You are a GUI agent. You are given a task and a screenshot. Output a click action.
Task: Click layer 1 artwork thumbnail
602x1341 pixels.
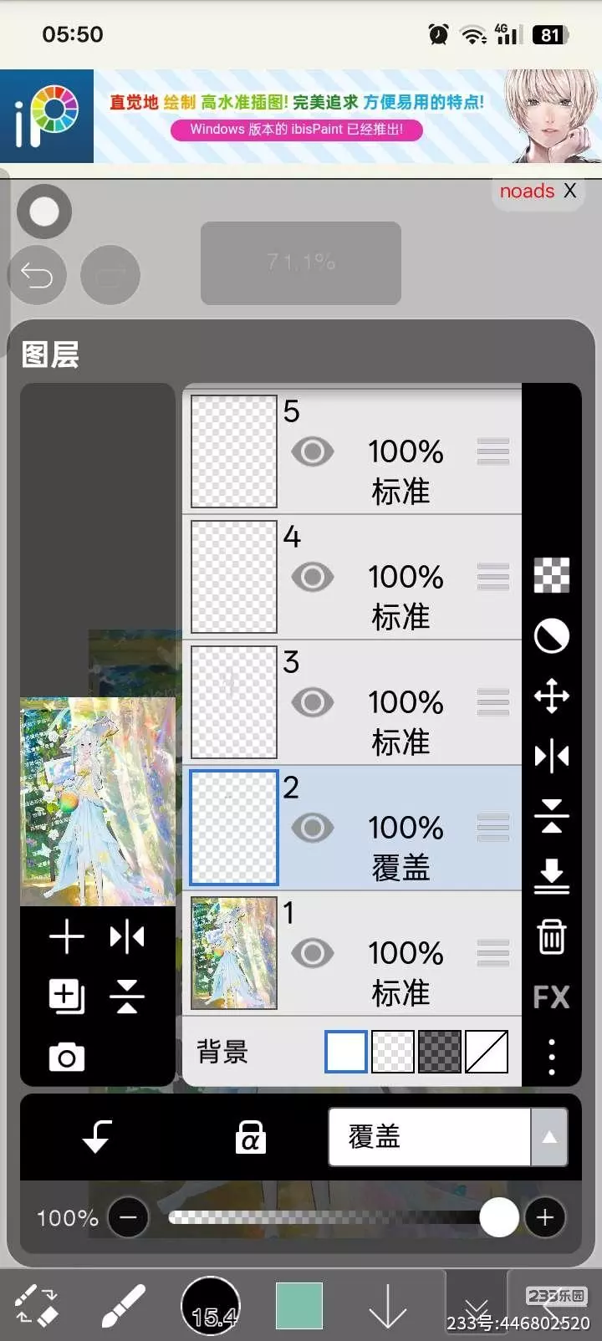tap(234, 953)
